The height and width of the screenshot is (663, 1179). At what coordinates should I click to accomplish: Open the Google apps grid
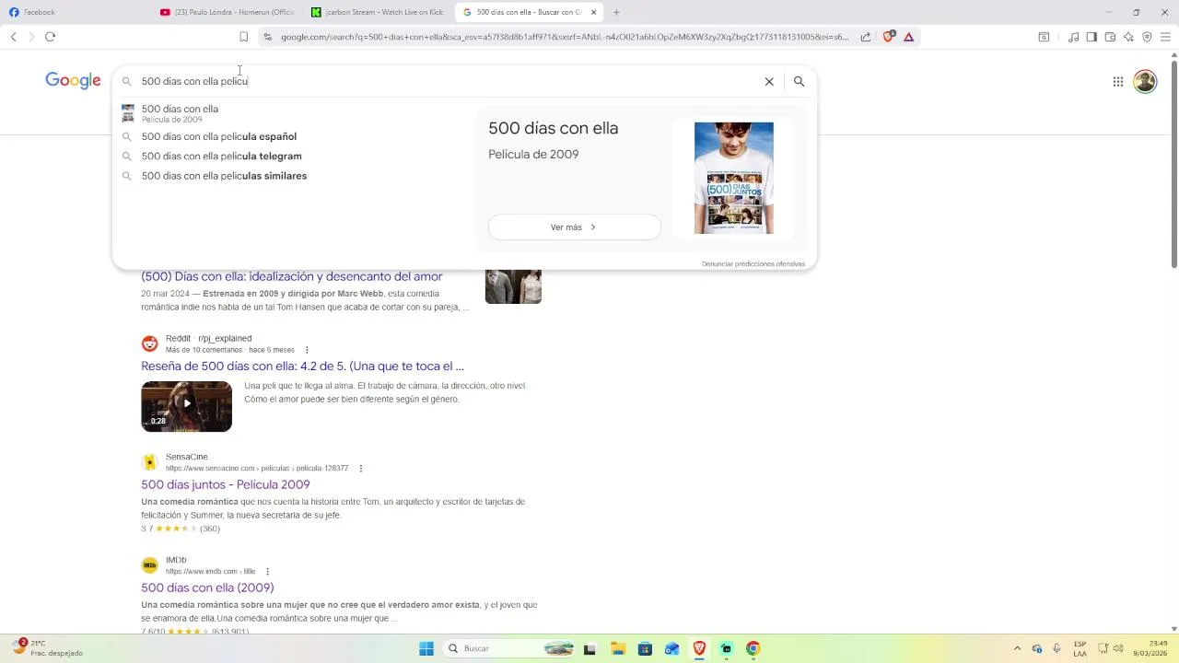point(1117,81)
